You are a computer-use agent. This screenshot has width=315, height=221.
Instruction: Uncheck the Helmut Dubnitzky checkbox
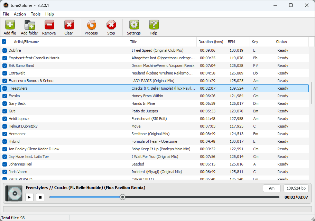pos(4,127)
